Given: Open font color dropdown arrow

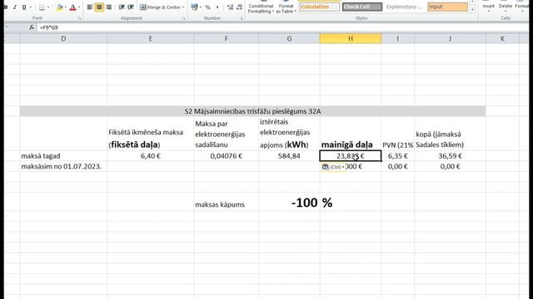Looking at the screenshot, I should click(79, 7).
